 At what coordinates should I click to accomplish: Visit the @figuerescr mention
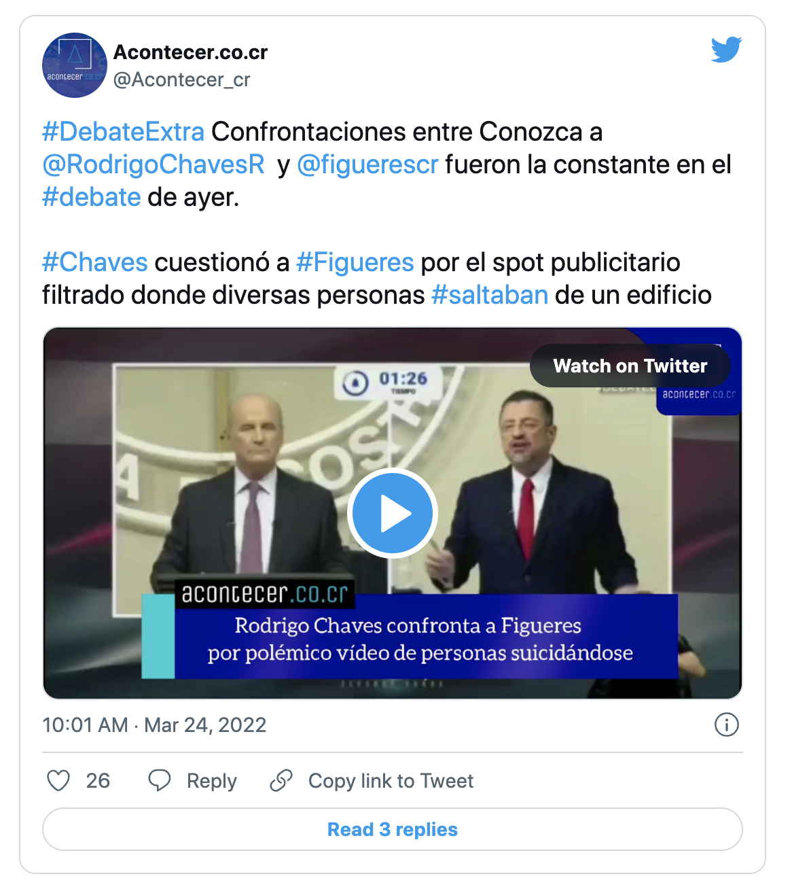(367, 164)
